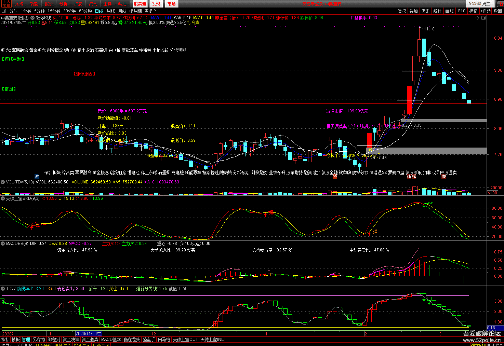Select the 天德上宝OUT template
This screenshot has height=346, width=504.
(185, 340)
